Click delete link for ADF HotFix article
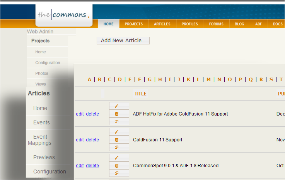This screenshot has height=180, width=285. (x=92, y=114)
